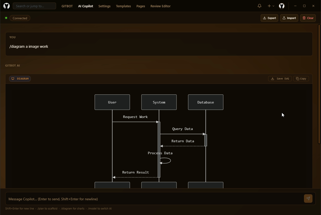
Task: Expand the plus create-new dropdown
Action: pos(271,6)
